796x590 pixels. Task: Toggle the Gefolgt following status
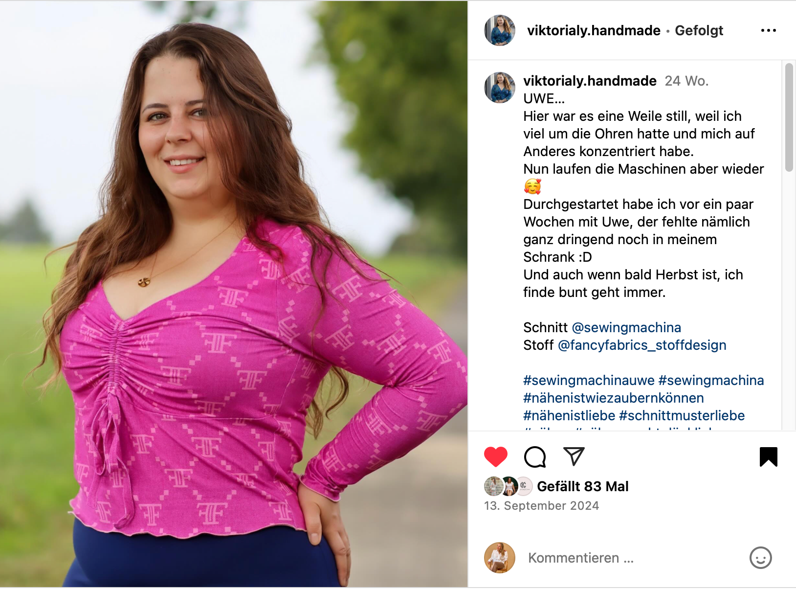699,30
